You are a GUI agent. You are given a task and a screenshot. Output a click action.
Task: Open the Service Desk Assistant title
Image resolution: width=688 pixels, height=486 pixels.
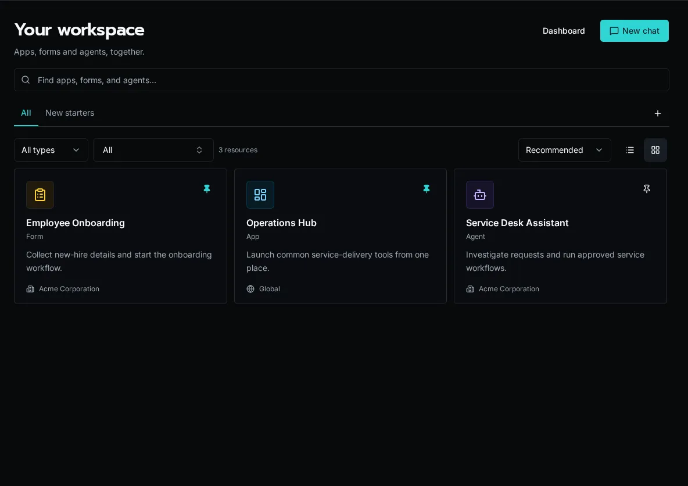click(517, 223)
